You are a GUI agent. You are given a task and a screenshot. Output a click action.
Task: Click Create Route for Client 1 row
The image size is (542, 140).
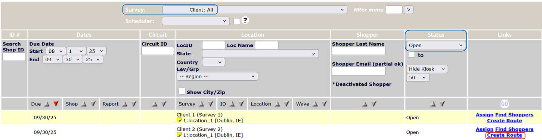tap(504, 121)
